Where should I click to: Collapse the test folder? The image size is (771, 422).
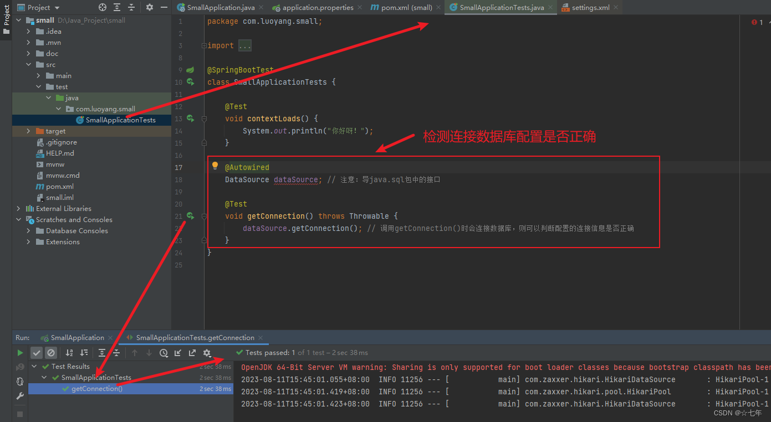[x=38, y=87]
